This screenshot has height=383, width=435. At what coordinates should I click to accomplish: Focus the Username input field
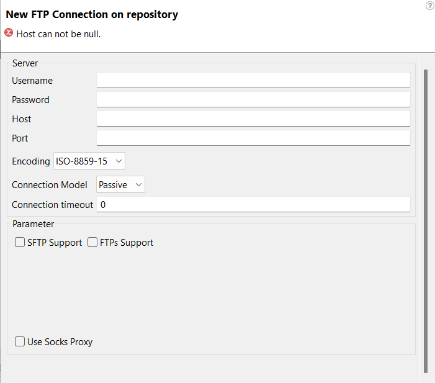pos(253,80)
